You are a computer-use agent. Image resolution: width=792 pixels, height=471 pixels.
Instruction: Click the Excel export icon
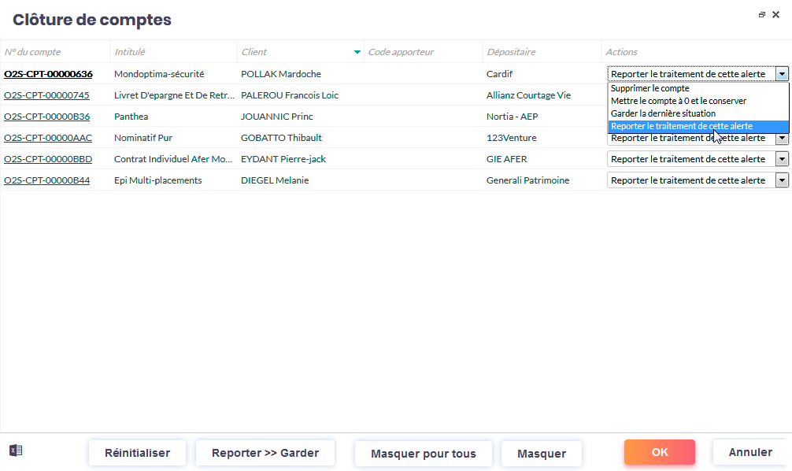tap(16, 451)
